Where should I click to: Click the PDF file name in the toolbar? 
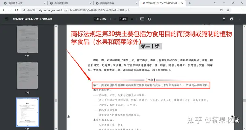[x=32, y=19]
